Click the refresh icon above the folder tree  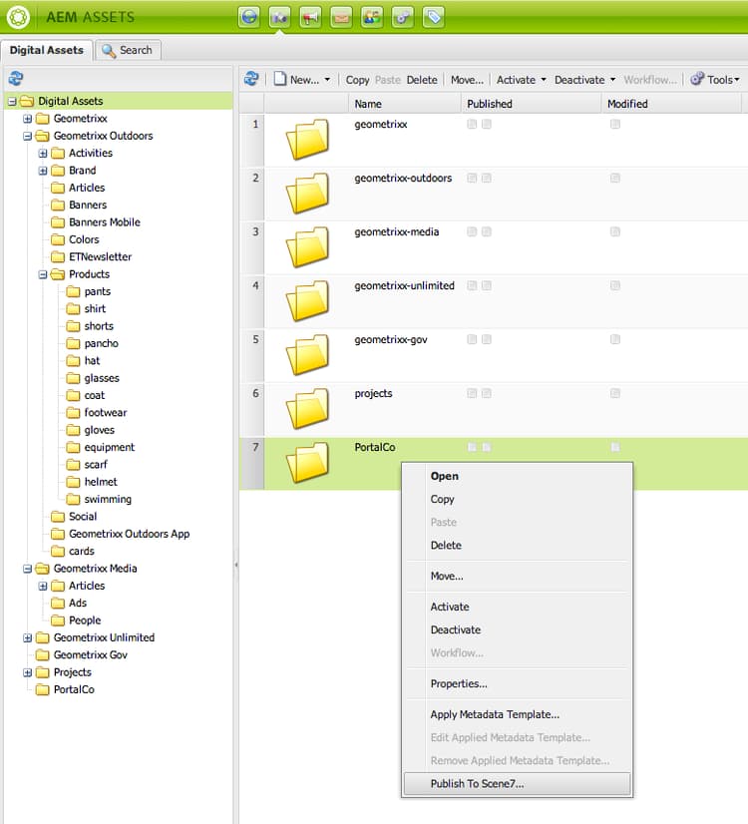pos(16,78)
